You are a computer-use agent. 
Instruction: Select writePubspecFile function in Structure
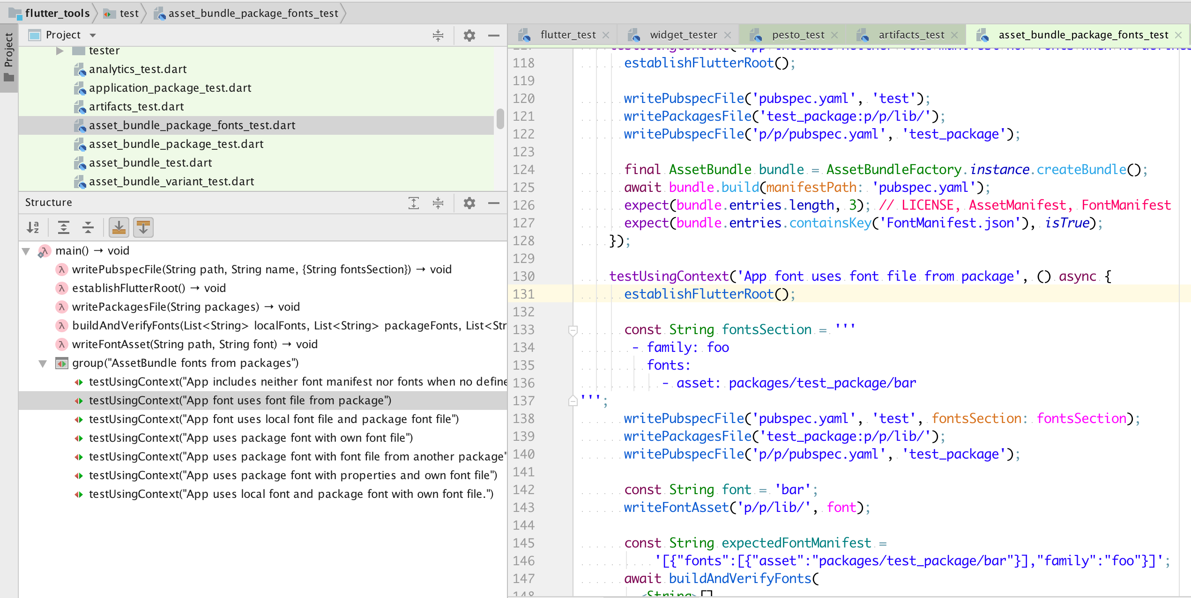[x=262, y=270]
